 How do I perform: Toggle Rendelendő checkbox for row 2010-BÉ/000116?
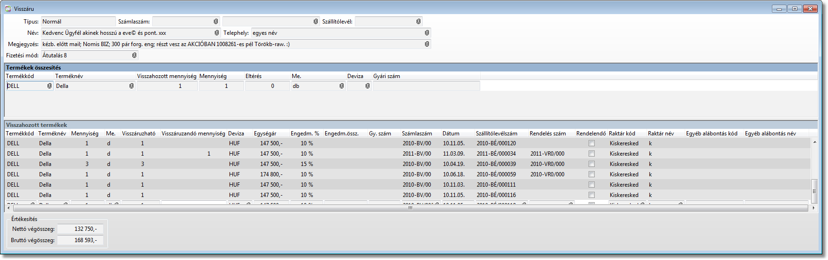[591, 195]
